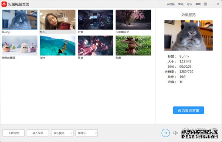Click the large Bunny preview image
This screenshot has width=222, height=142.
coord(188,35)
